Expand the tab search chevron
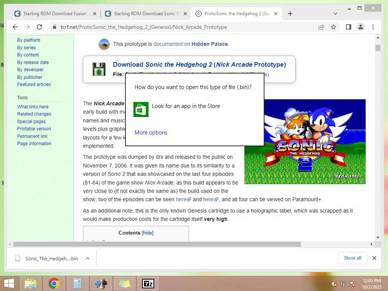Image resolution: width=388 pixels, height=291 pixels. tap(335, 14)
